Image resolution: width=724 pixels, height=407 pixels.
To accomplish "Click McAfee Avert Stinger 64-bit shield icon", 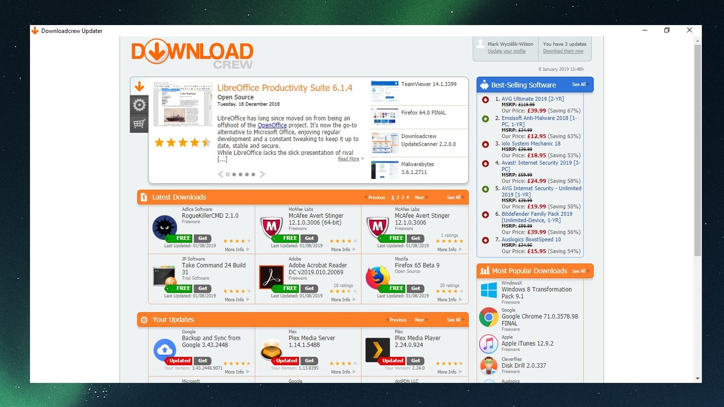I will [271, 228].
